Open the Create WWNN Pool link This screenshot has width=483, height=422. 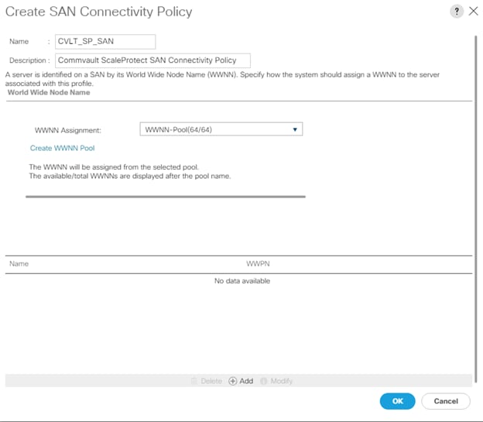[x=62, y=148]
